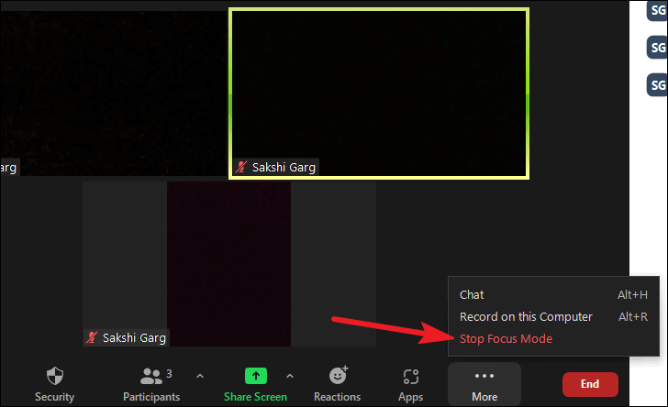
Task: Open the Participants panel icon
Action: (150, 376)
